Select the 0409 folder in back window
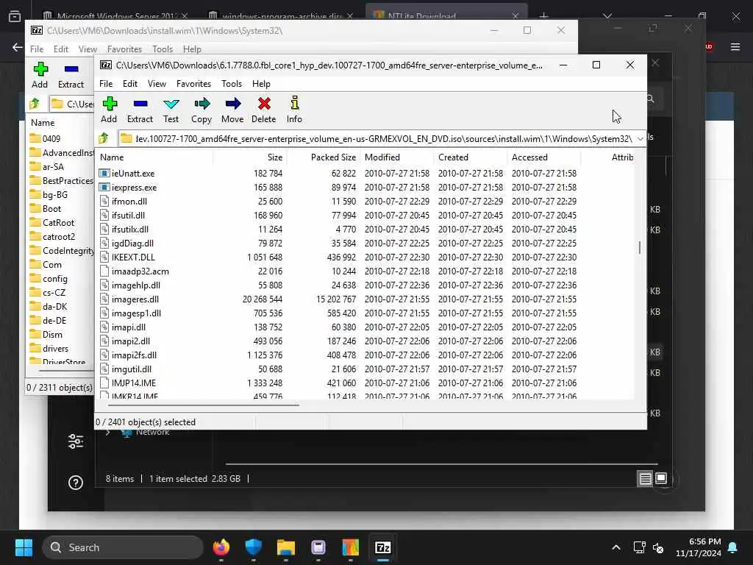 [x=51, y=139]
